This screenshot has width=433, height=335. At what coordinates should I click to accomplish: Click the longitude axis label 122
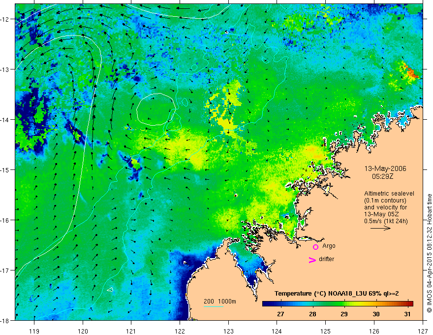tap(180, 331)
